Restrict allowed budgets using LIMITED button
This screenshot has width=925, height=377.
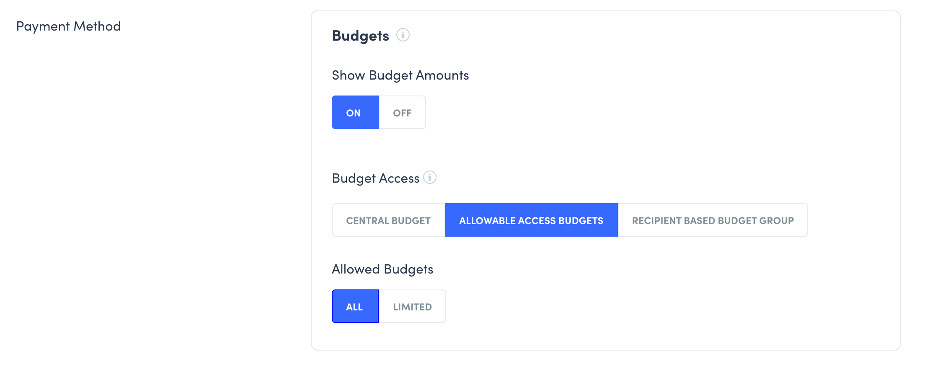tap(412, 307)
